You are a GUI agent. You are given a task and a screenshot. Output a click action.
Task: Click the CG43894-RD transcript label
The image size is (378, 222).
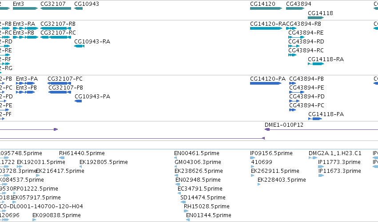point(306,42)
